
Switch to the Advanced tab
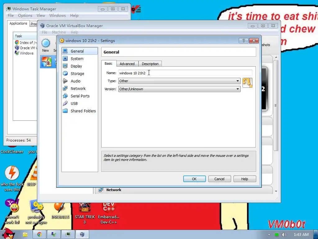[x=127, y=64]
